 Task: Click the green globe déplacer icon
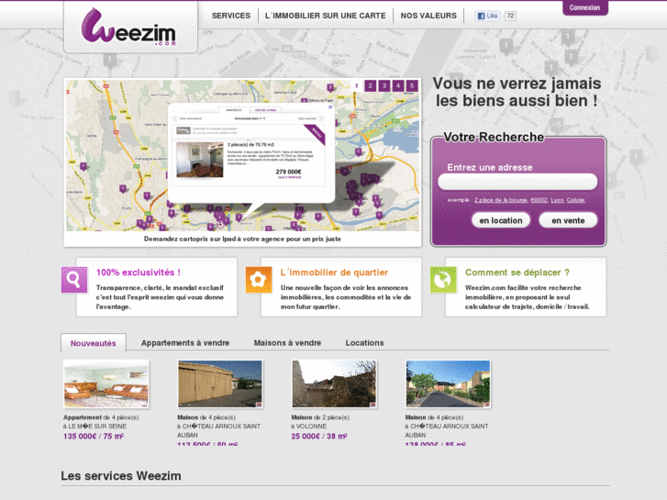(443, 280)
